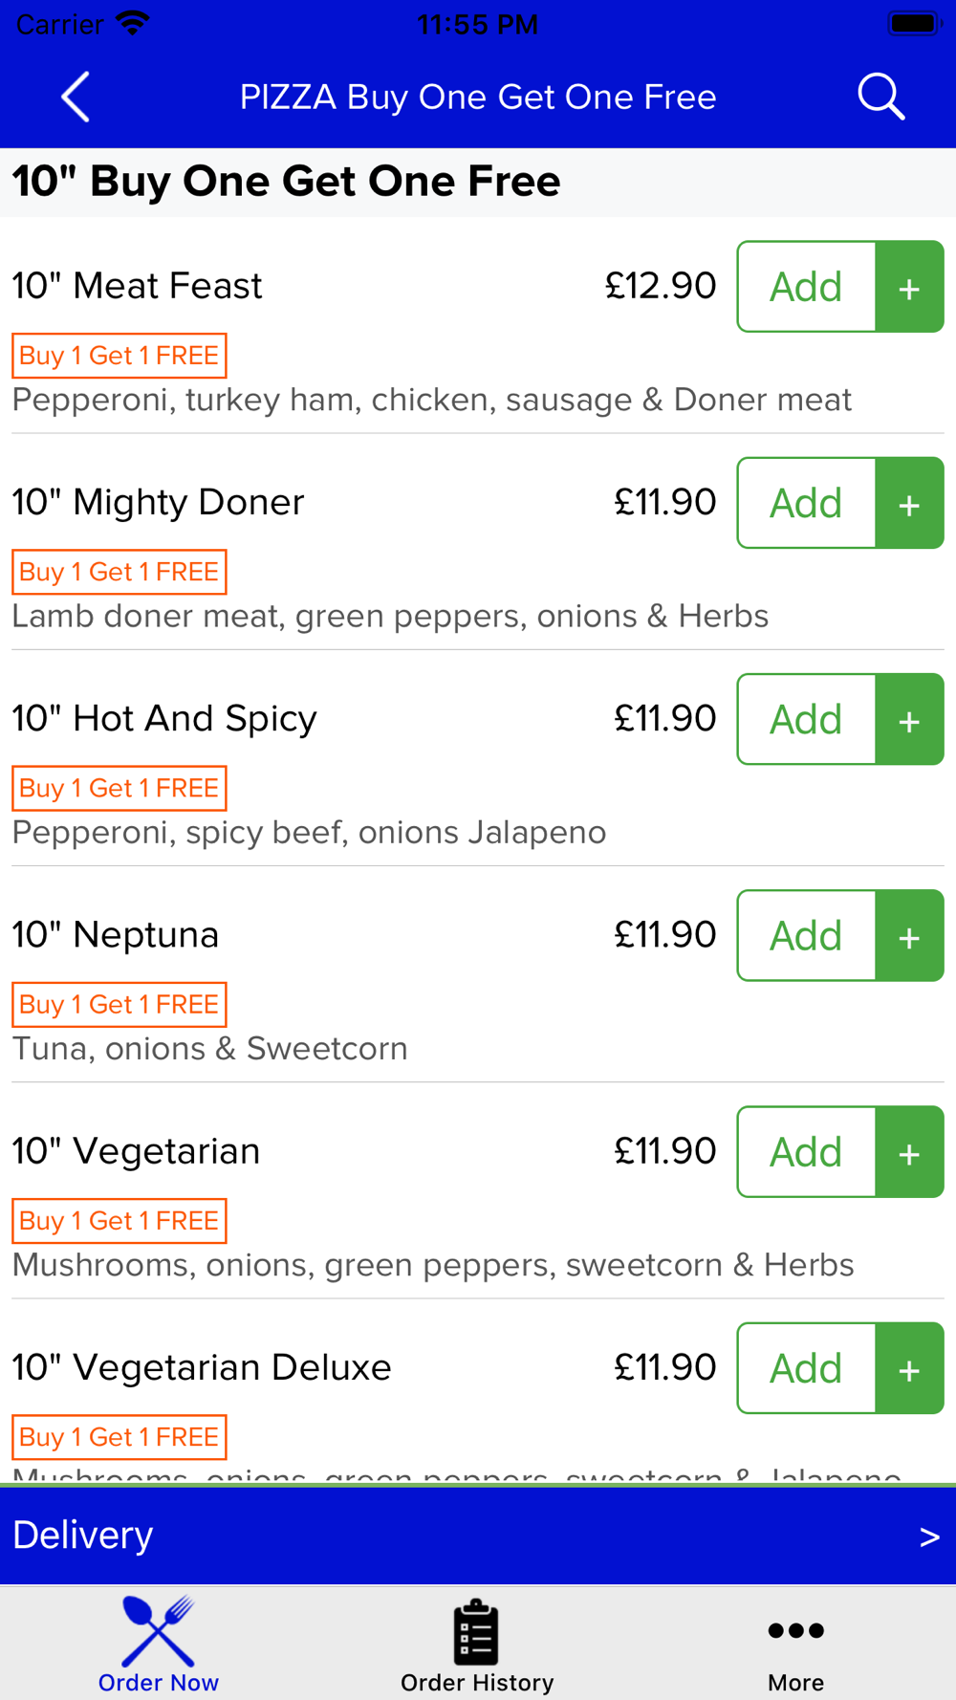Screen dimensions: 956x1700
Task: Select the 10" Vegetarian Deluxe item name
Action: [202, 1367]
